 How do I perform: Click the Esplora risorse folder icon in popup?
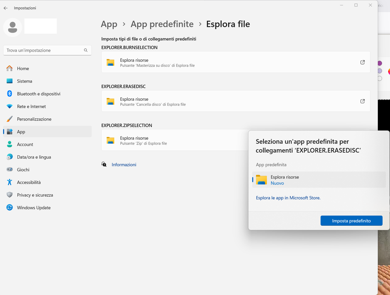(261, 180)
